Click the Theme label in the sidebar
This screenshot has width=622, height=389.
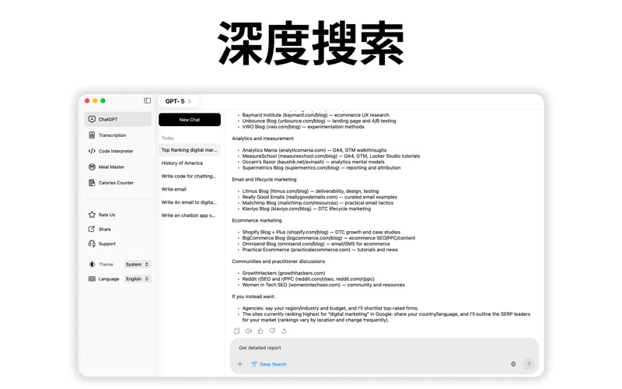[106, 265]
